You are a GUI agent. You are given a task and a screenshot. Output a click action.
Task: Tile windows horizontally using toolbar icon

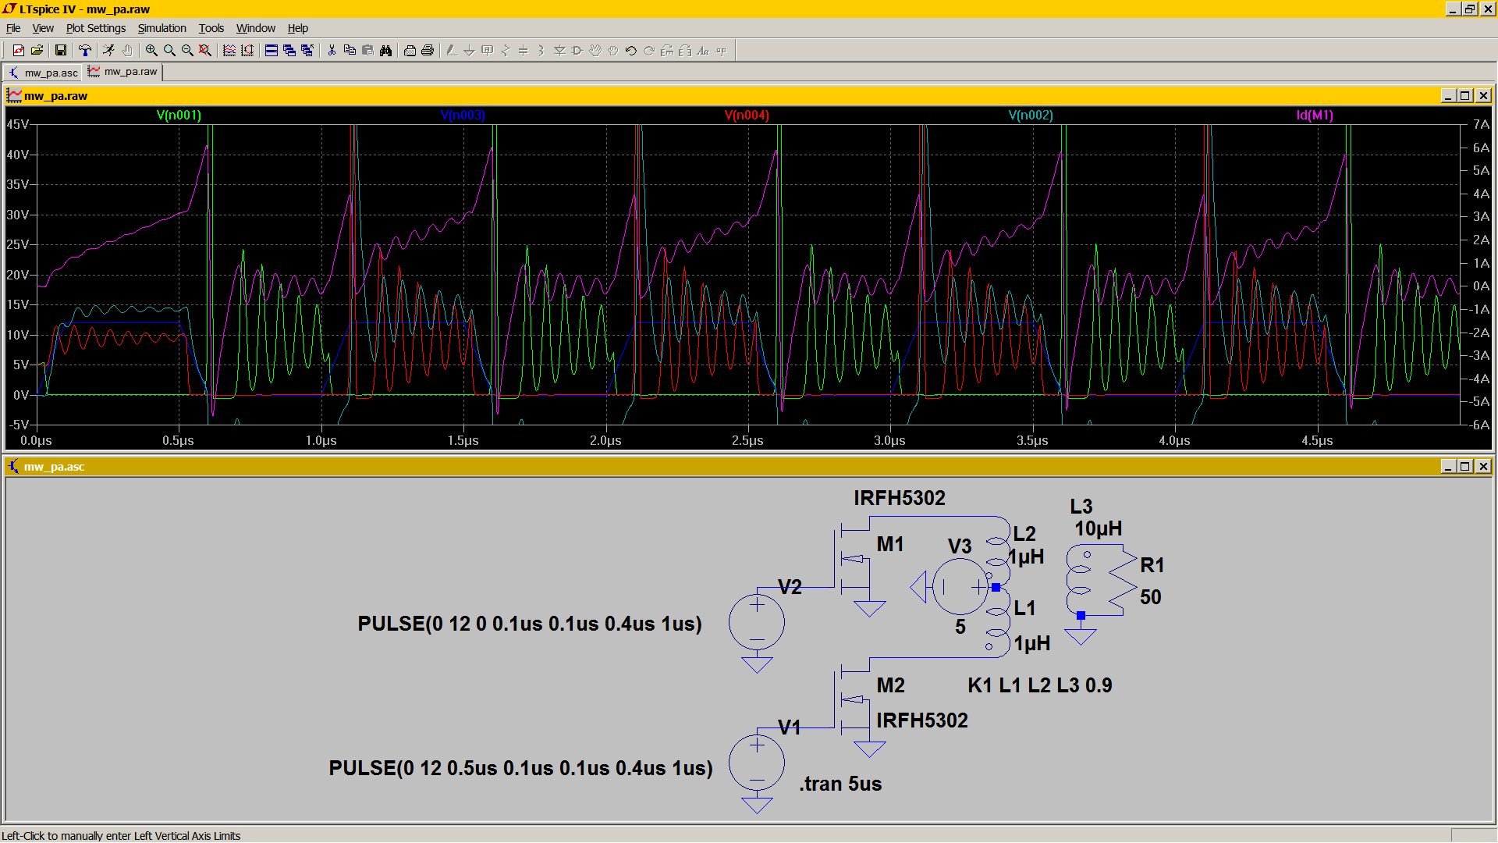(272, 51)
